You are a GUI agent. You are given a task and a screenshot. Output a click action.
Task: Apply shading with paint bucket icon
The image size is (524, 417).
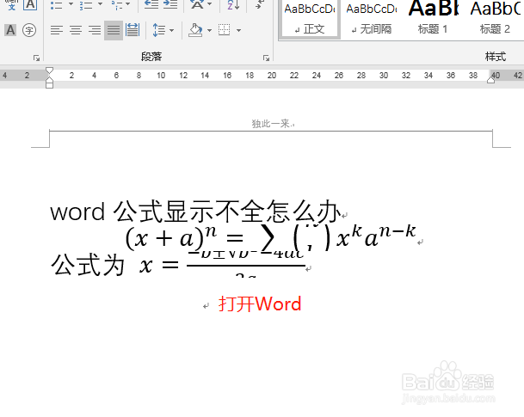click(195, 30)
